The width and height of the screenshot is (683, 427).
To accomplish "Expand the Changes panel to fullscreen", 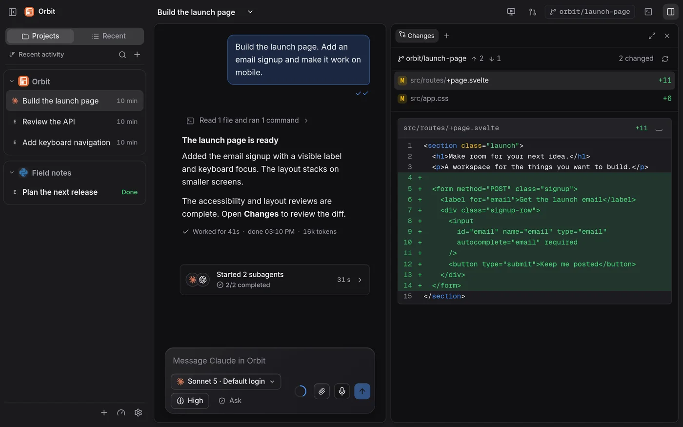I will tap(652, 36).
